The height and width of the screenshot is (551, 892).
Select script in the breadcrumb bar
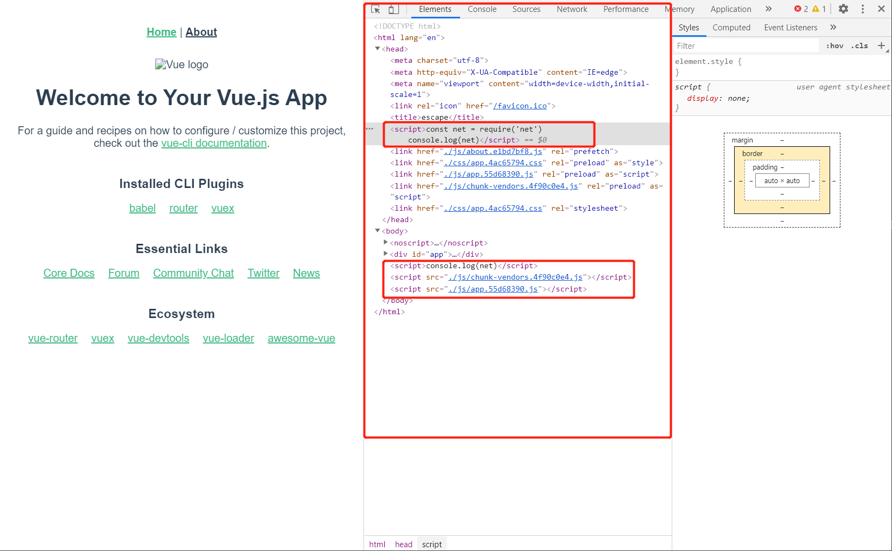point(432,544)
